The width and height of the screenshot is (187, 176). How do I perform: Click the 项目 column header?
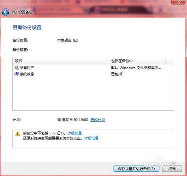pos(61,61)
